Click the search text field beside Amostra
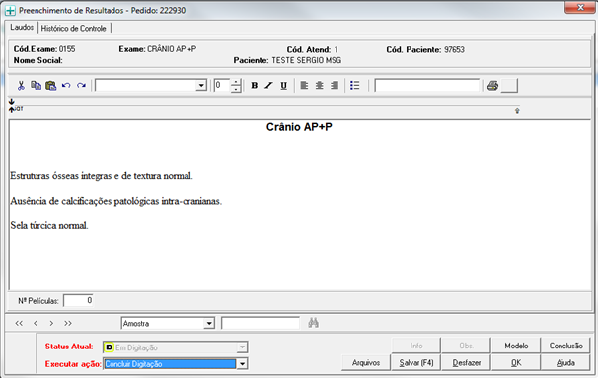598x378 pixels. point(261,324)
